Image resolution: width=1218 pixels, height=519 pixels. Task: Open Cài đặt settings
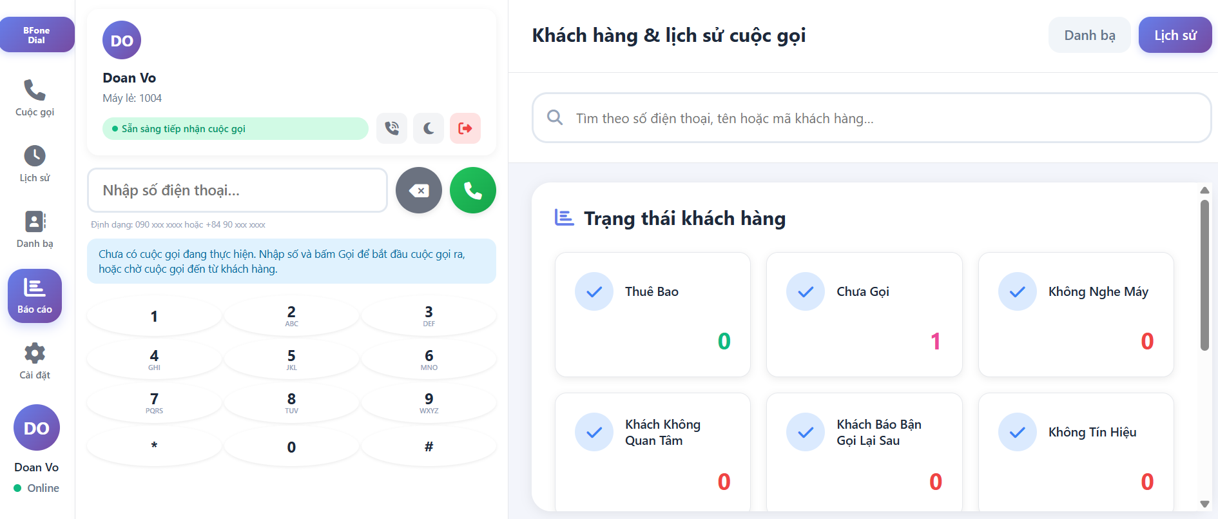pos(34,360)
